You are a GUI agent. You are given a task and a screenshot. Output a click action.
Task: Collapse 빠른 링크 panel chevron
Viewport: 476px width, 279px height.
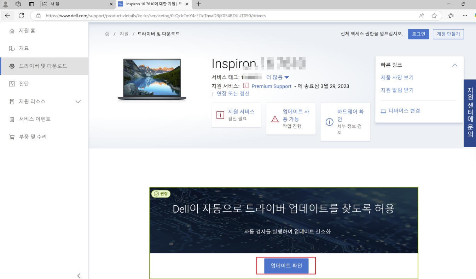(455, 65)
